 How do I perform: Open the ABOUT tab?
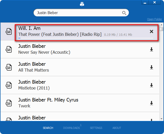(117, 128)
